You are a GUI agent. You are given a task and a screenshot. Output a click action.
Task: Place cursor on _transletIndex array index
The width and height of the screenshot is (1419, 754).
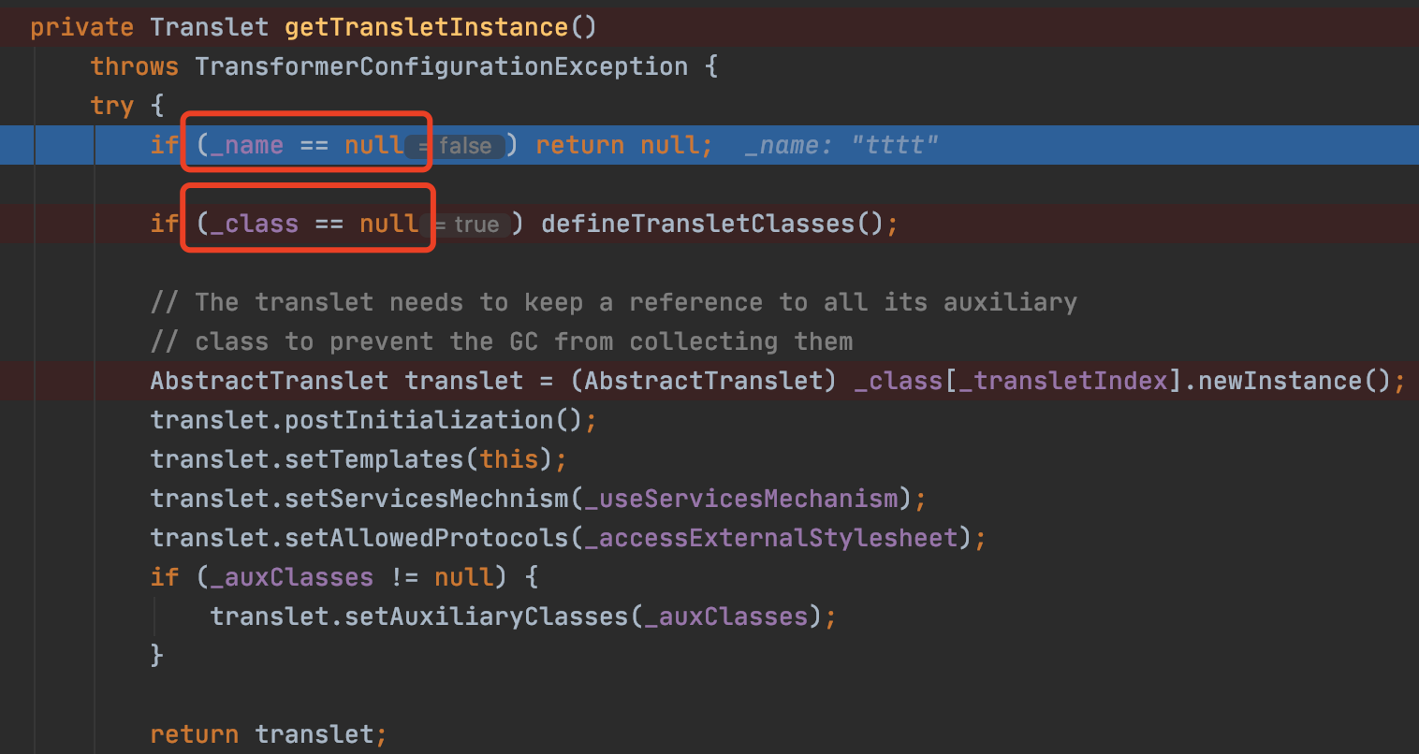(1063, 381)
